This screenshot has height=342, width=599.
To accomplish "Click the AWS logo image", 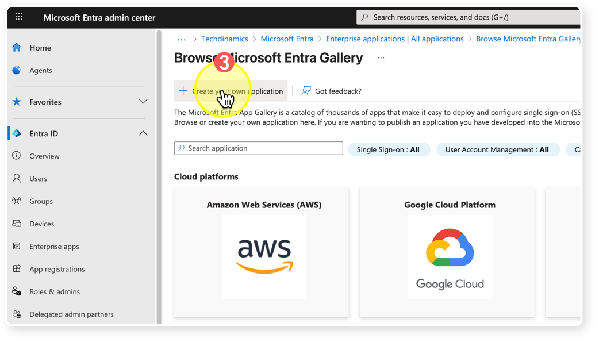I will click(264, 256).
